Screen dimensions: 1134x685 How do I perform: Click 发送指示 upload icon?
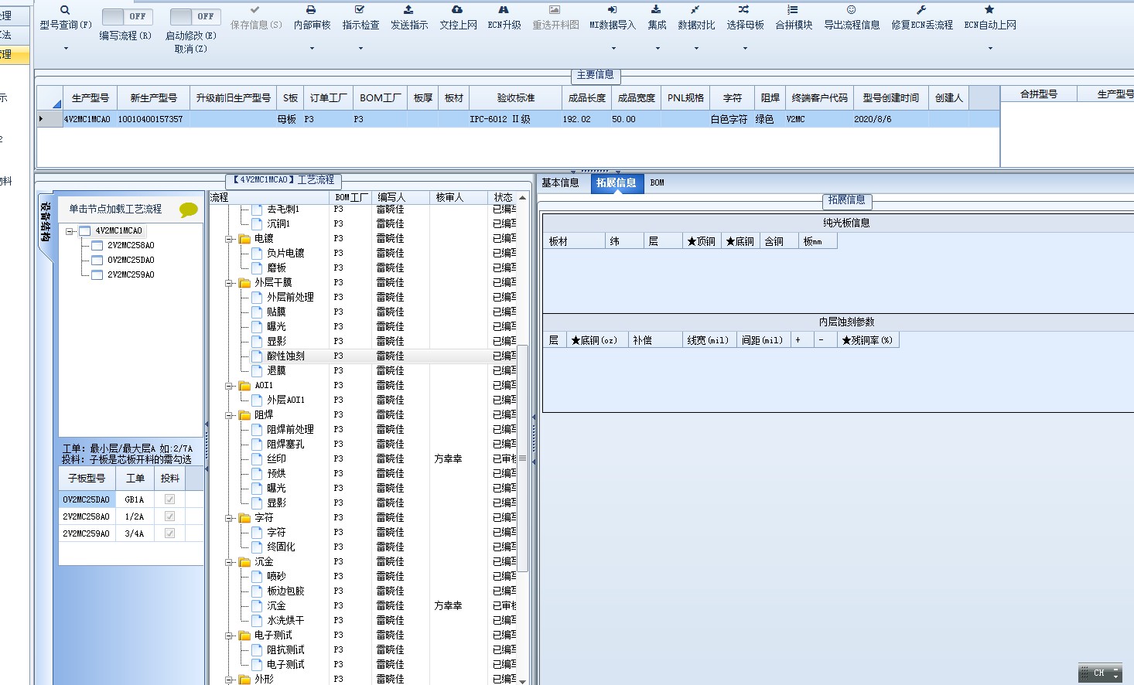click(408, 10)
